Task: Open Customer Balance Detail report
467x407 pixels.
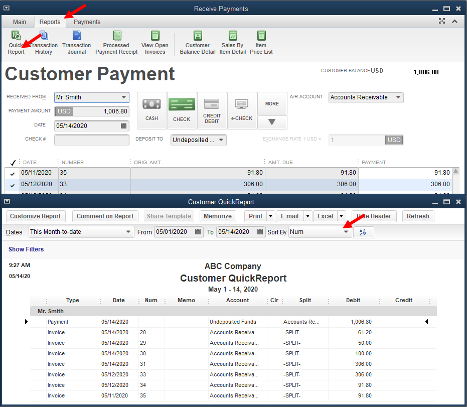Action: pos(198,36)
